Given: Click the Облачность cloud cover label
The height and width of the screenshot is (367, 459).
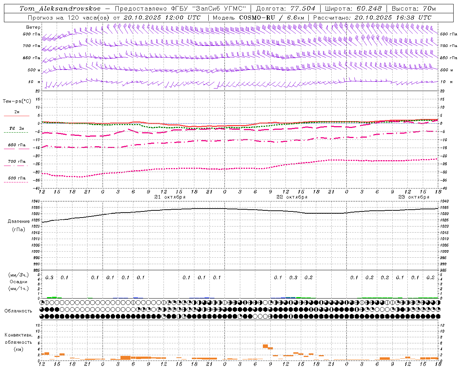Looking at the screenshot, I should (18, 311).
